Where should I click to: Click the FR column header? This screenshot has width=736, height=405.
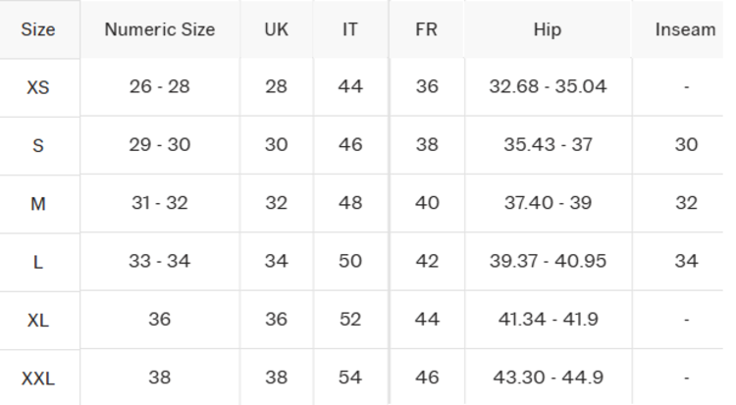(x=427, y=29)
